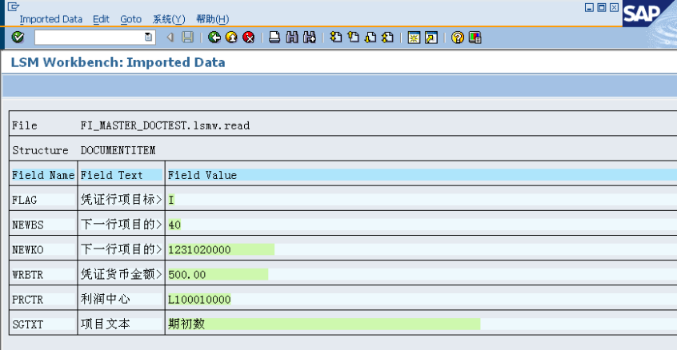Jump to First Page icon
677x350 pixels.
coord(335,38)
